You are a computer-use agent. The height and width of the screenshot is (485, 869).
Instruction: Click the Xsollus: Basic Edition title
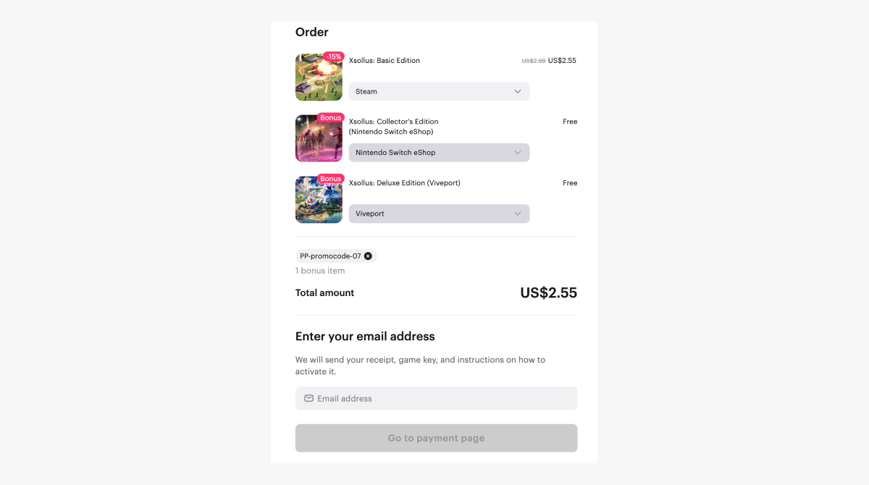pyautogui.click(x=385, y=61)
